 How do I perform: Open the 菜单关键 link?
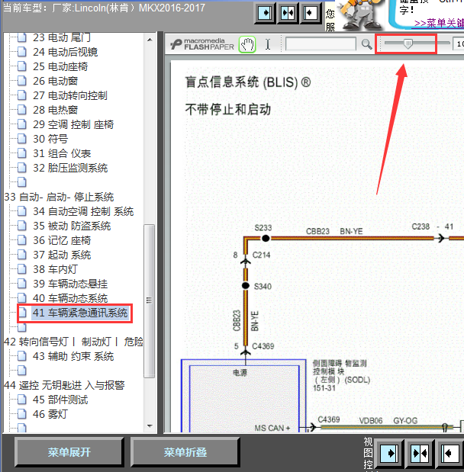(439, 23)
